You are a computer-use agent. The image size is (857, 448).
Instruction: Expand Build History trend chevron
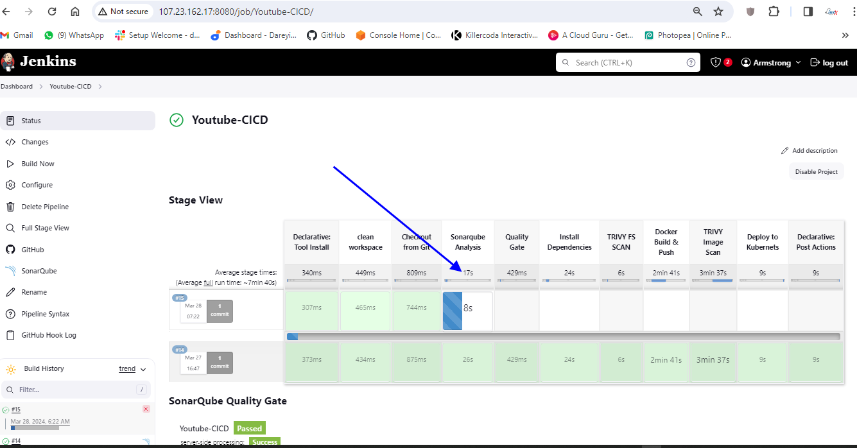143,369
